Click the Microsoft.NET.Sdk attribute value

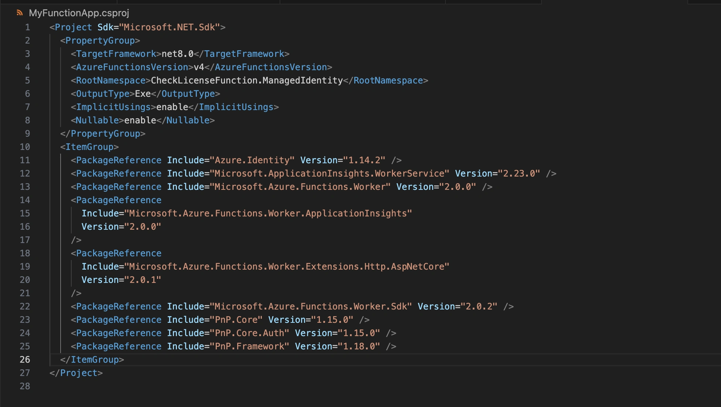tap(169, 27)
